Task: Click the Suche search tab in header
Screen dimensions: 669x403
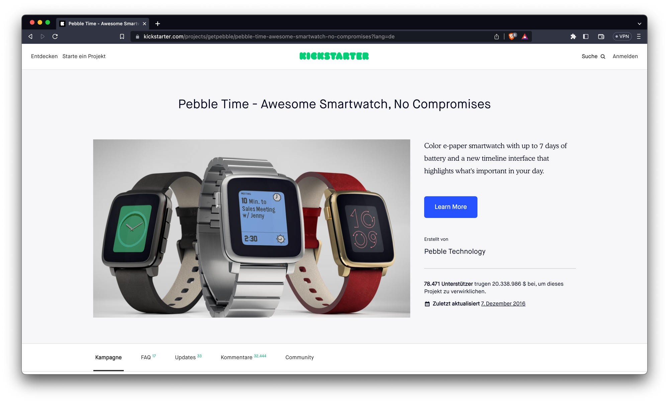Action: click(593, 56)
